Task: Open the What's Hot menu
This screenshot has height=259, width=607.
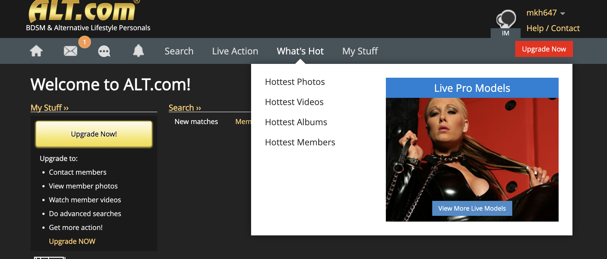Action: pyautogui.click(x=300, y=51)
